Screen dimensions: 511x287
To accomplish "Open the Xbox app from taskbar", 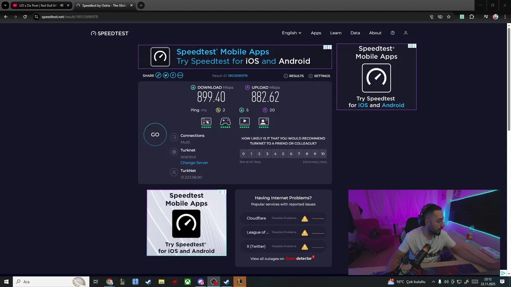I will [x=188, y=282].
